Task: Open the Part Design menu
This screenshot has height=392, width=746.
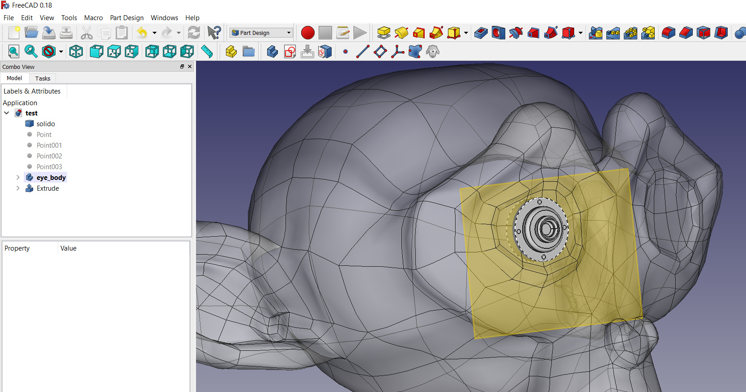Action: click(x=127, y=18)
